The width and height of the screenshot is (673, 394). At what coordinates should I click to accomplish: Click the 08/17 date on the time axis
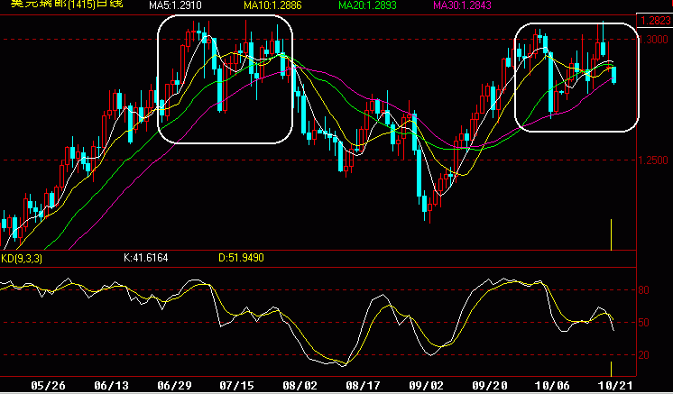click(363, 385)
